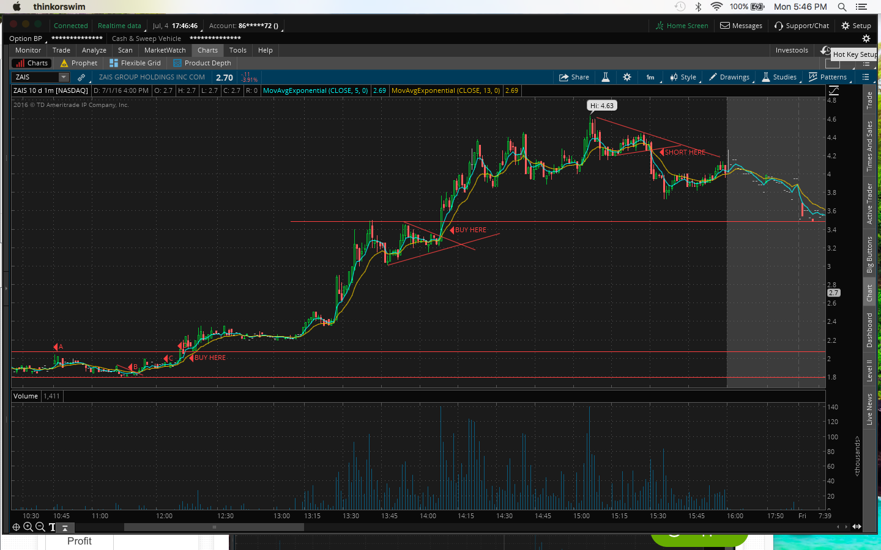This screenshot has height=550, width=881.
Task: Click the Hi: 4.63 price bubble
Action: click(602, 106)
